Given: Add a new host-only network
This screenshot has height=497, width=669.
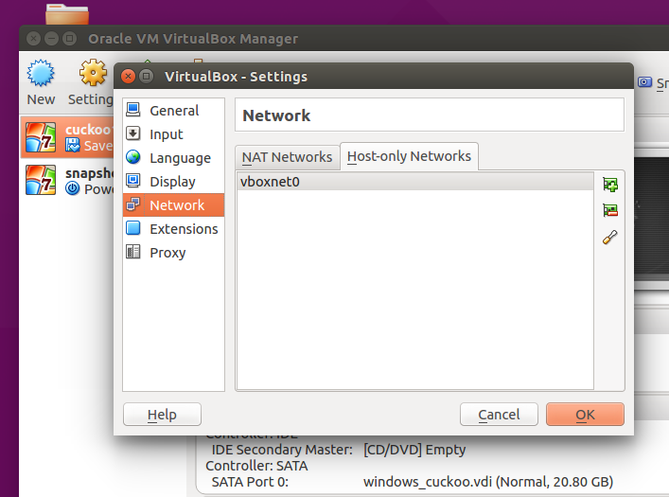Looking at the screenshot, I should click(610, 185).
